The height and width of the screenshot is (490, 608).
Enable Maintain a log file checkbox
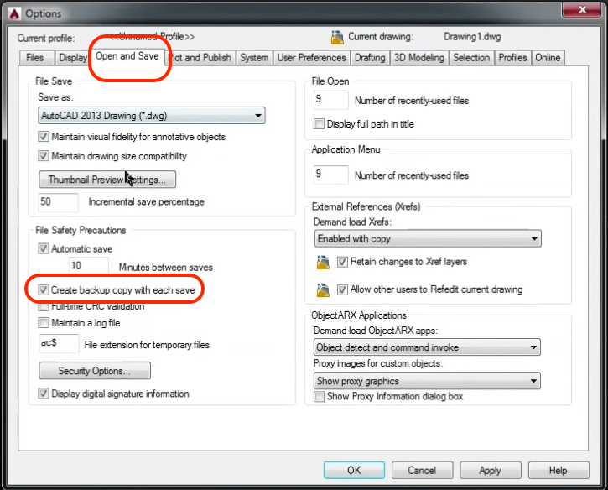click(x=44, y=323)
